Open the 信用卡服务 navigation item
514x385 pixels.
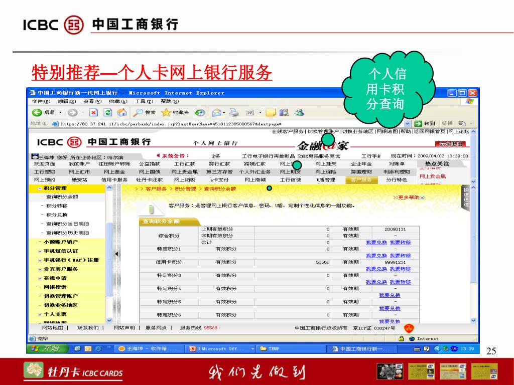(114, 180)
